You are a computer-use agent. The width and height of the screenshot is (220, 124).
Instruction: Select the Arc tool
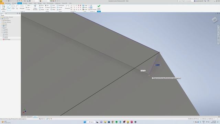click(17, 7)
